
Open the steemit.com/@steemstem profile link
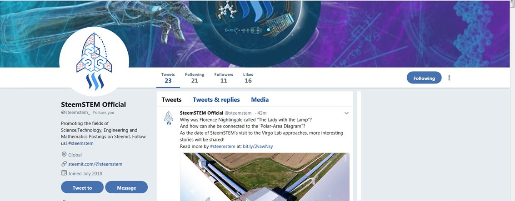[95, 164]
